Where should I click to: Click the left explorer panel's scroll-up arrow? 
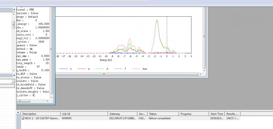13,13
